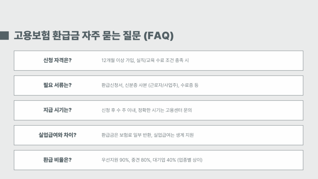This screenshot has height=179, width=318.
Task: Click the word '(FAQ)' in the title
Action: point(159,35)
